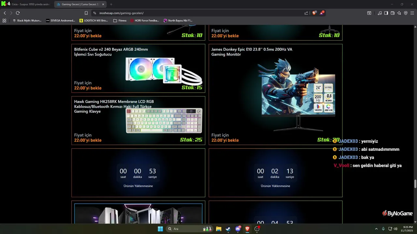The image size is (417, 234).
Task: Bookmark this page with the bookmark icon
Action: click(x=86, y=13)
